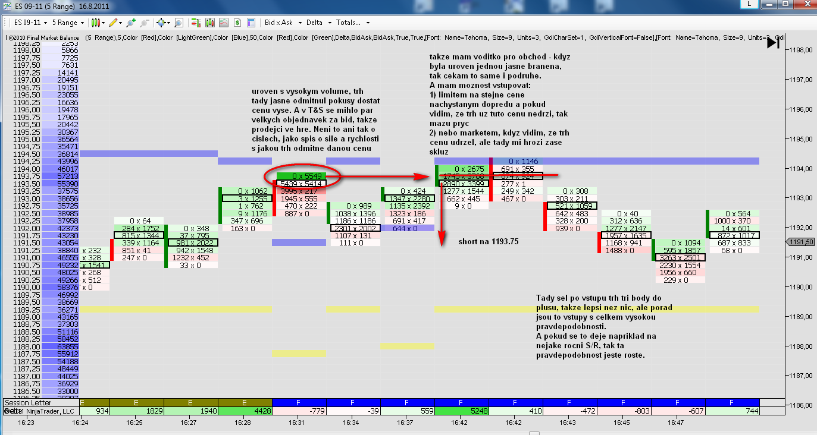This screenshot has height=435, width=817.
Task: Open the indicators icon with bars
Action: (x=209, y=23)
